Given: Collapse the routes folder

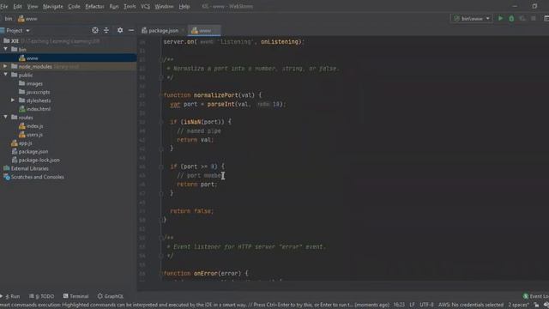Looking at the screenshot, I should [x=6, y=117].
